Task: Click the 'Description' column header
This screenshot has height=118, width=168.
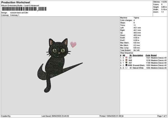Action: [x=138, y=55]
